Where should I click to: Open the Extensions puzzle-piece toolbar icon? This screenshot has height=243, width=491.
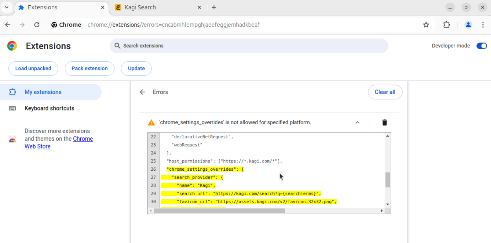(446, 25)
